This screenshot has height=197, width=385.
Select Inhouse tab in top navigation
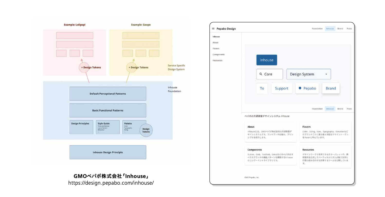pos(330,29)
